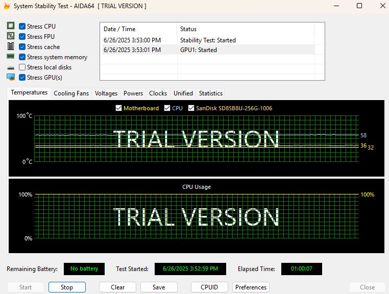Stop the running stability test

pyautogui.click(x=67, y=287)
